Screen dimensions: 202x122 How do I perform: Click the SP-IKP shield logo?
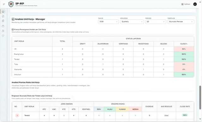(11, 4)
